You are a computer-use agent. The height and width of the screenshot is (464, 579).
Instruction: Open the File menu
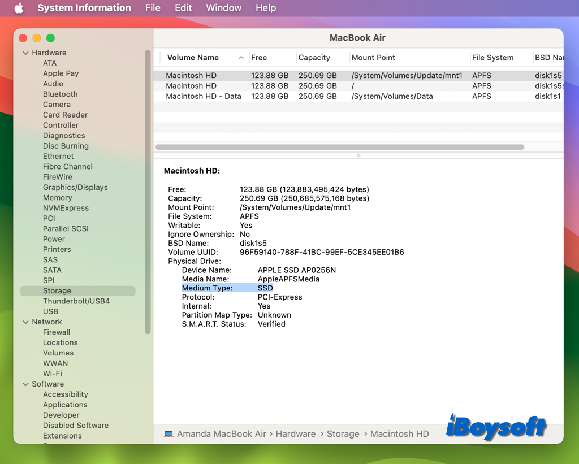pos(153,8)
